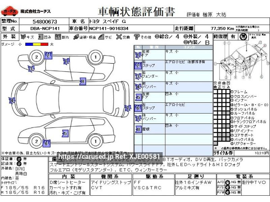This screenshot has height=202, width=270.
Task: Click the 保証書 warranty status mark
Action: pyautogui.click(x=18, y=159)
